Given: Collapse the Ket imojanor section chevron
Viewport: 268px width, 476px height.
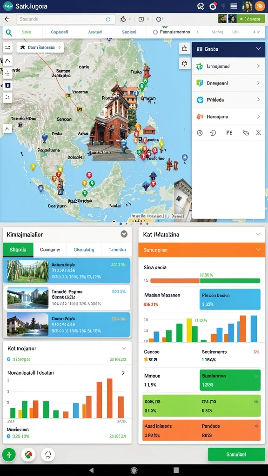Looking at the screenshot, I should point(124,348).
